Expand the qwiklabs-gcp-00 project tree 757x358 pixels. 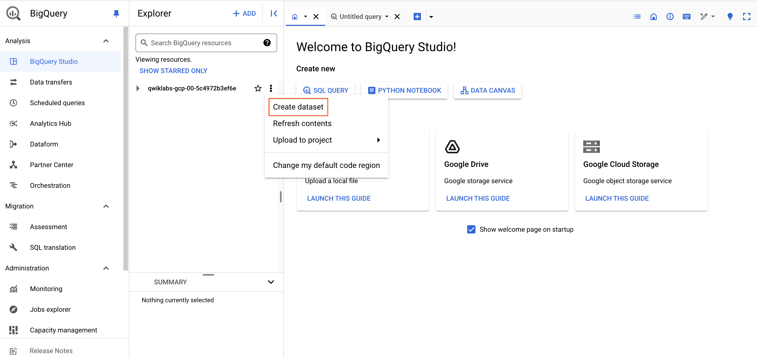[138, 88]
